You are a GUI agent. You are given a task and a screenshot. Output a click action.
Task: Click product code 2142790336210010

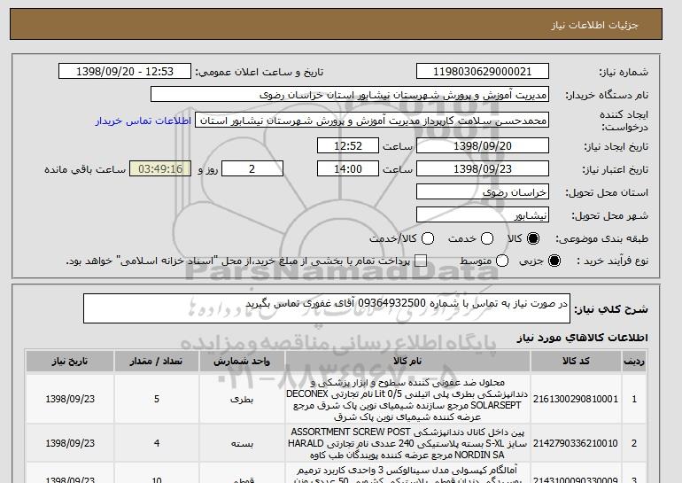click(x=576, y=443)
